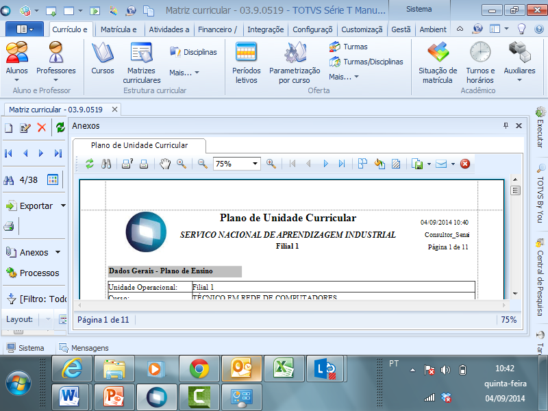This screenshot has height=411, width=548.
Task: Create a new record with the blank page icon
Action: click(9, 128)
